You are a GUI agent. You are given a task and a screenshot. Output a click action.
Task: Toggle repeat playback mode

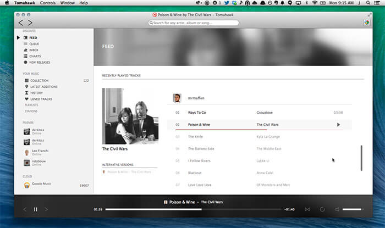coord(322,209)
